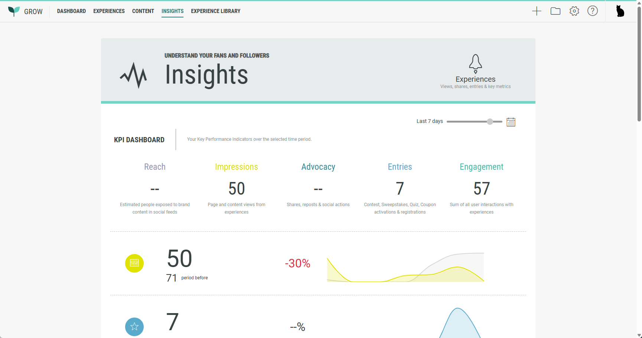Select the Impressions KPI heading
642x338 pixels.
236,167
